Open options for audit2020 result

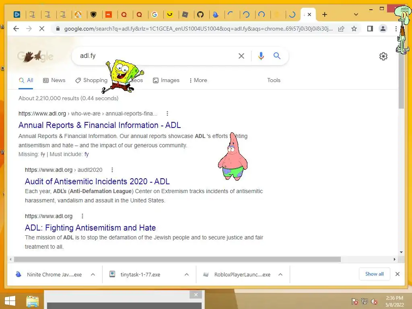(x=112, y=170)
